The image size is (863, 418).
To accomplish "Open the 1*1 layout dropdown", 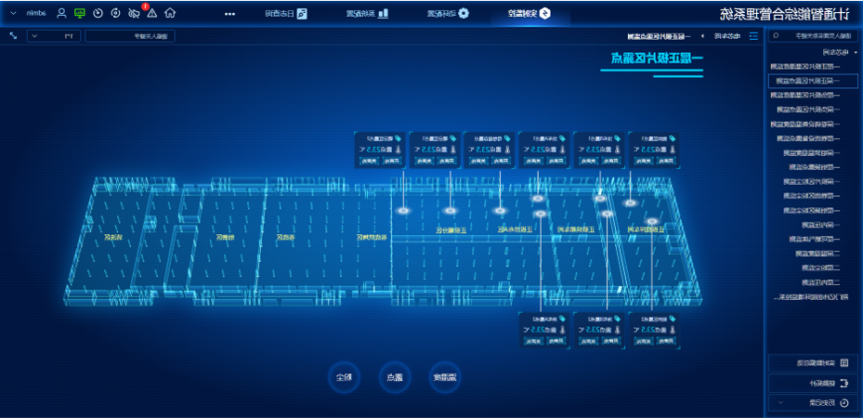I will pyautogui.click(x=54, y=36).
